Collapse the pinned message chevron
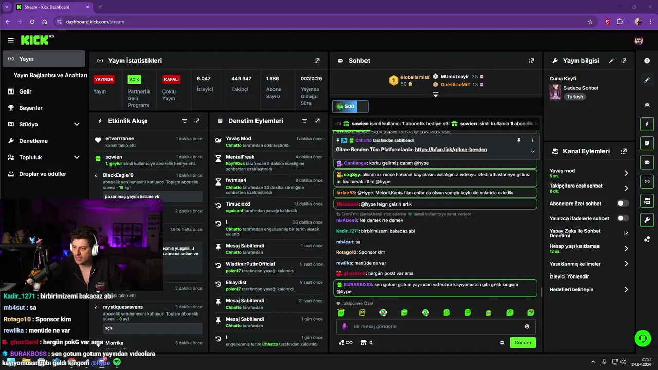This screenshot has width=658, height=370. pos(533,151)
